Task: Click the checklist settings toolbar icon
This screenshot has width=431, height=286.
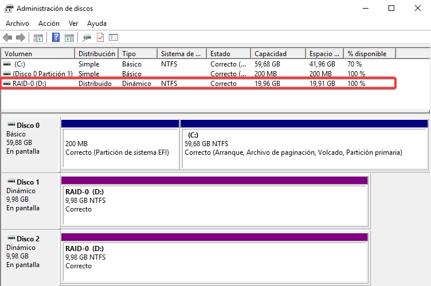Action: (113, 38)
